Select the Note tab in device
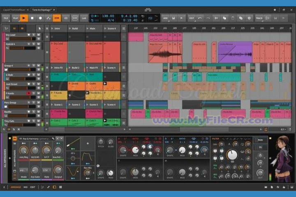Viewport: 296px width, 197px height. point(260,140)
